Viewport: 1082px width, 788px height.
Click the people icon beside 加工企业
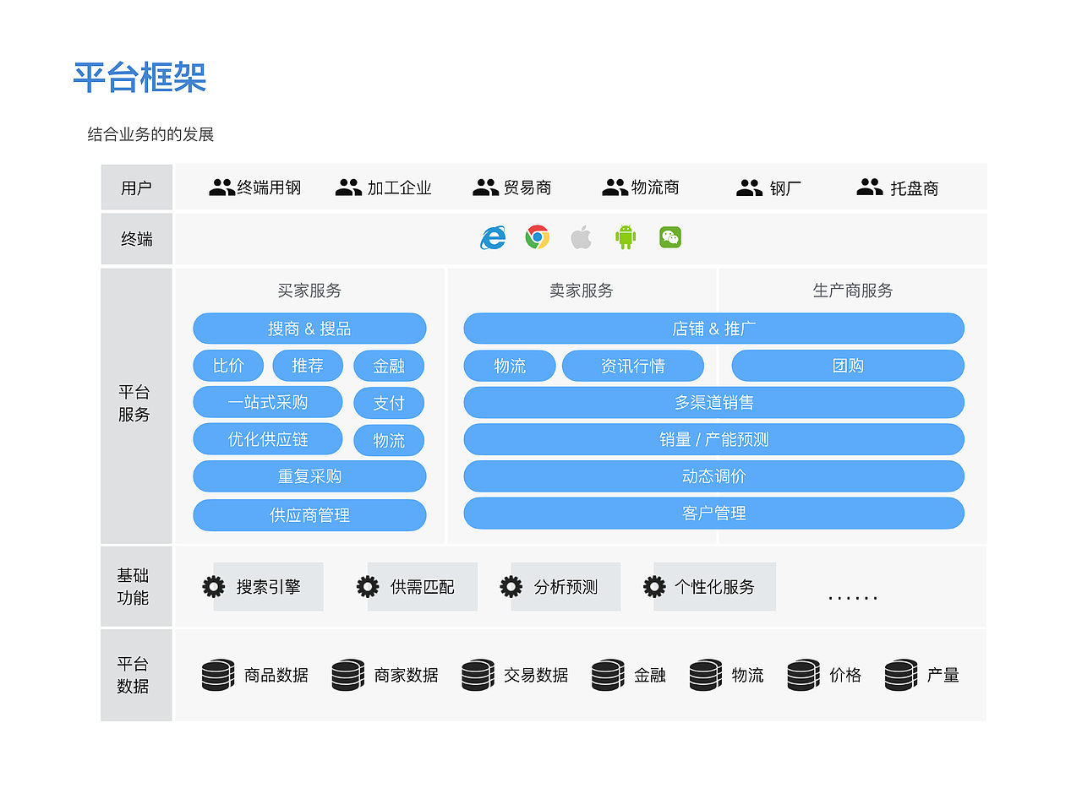point(348,187)
